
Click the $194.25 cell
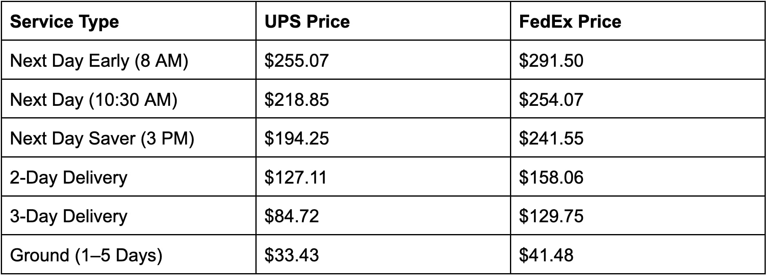tap(383, 138)
